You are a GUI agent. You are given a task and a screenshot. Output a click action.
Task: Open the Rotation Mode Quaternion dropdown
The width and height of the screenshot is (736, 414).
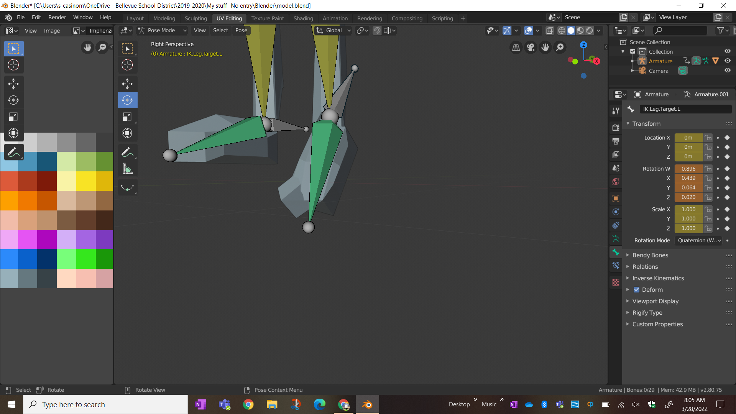[699, 240]
